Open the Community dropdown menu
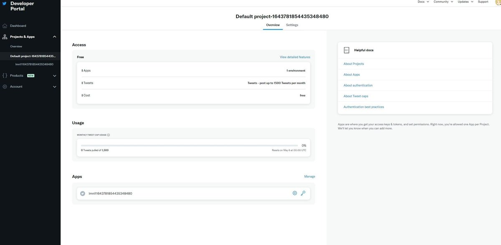This screenshot has height=245, width=501. pos(443,2)
